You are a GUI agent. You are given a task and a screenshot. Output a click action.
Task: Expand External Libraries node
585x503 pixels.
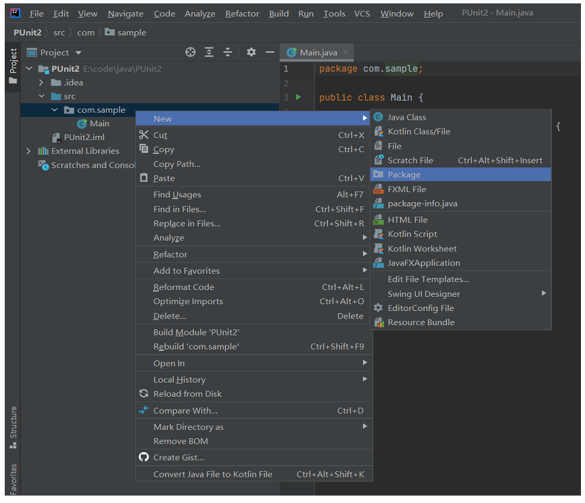point(28,151)
